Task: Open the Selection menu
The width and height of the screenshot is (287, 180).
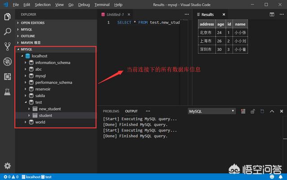Action: coord(43,4)
